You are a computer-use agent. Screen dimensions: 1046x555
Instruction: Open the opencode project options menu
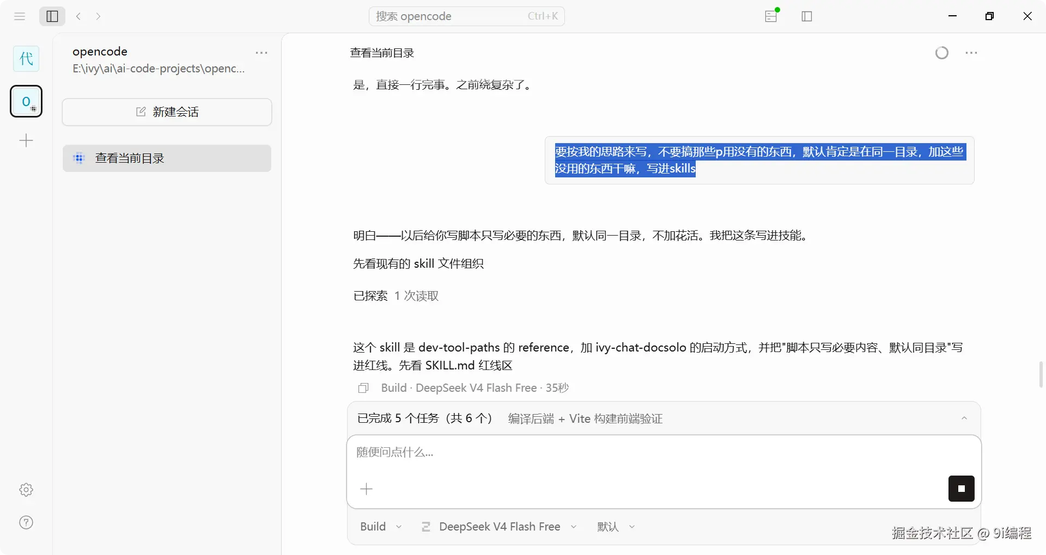[261, 53]
